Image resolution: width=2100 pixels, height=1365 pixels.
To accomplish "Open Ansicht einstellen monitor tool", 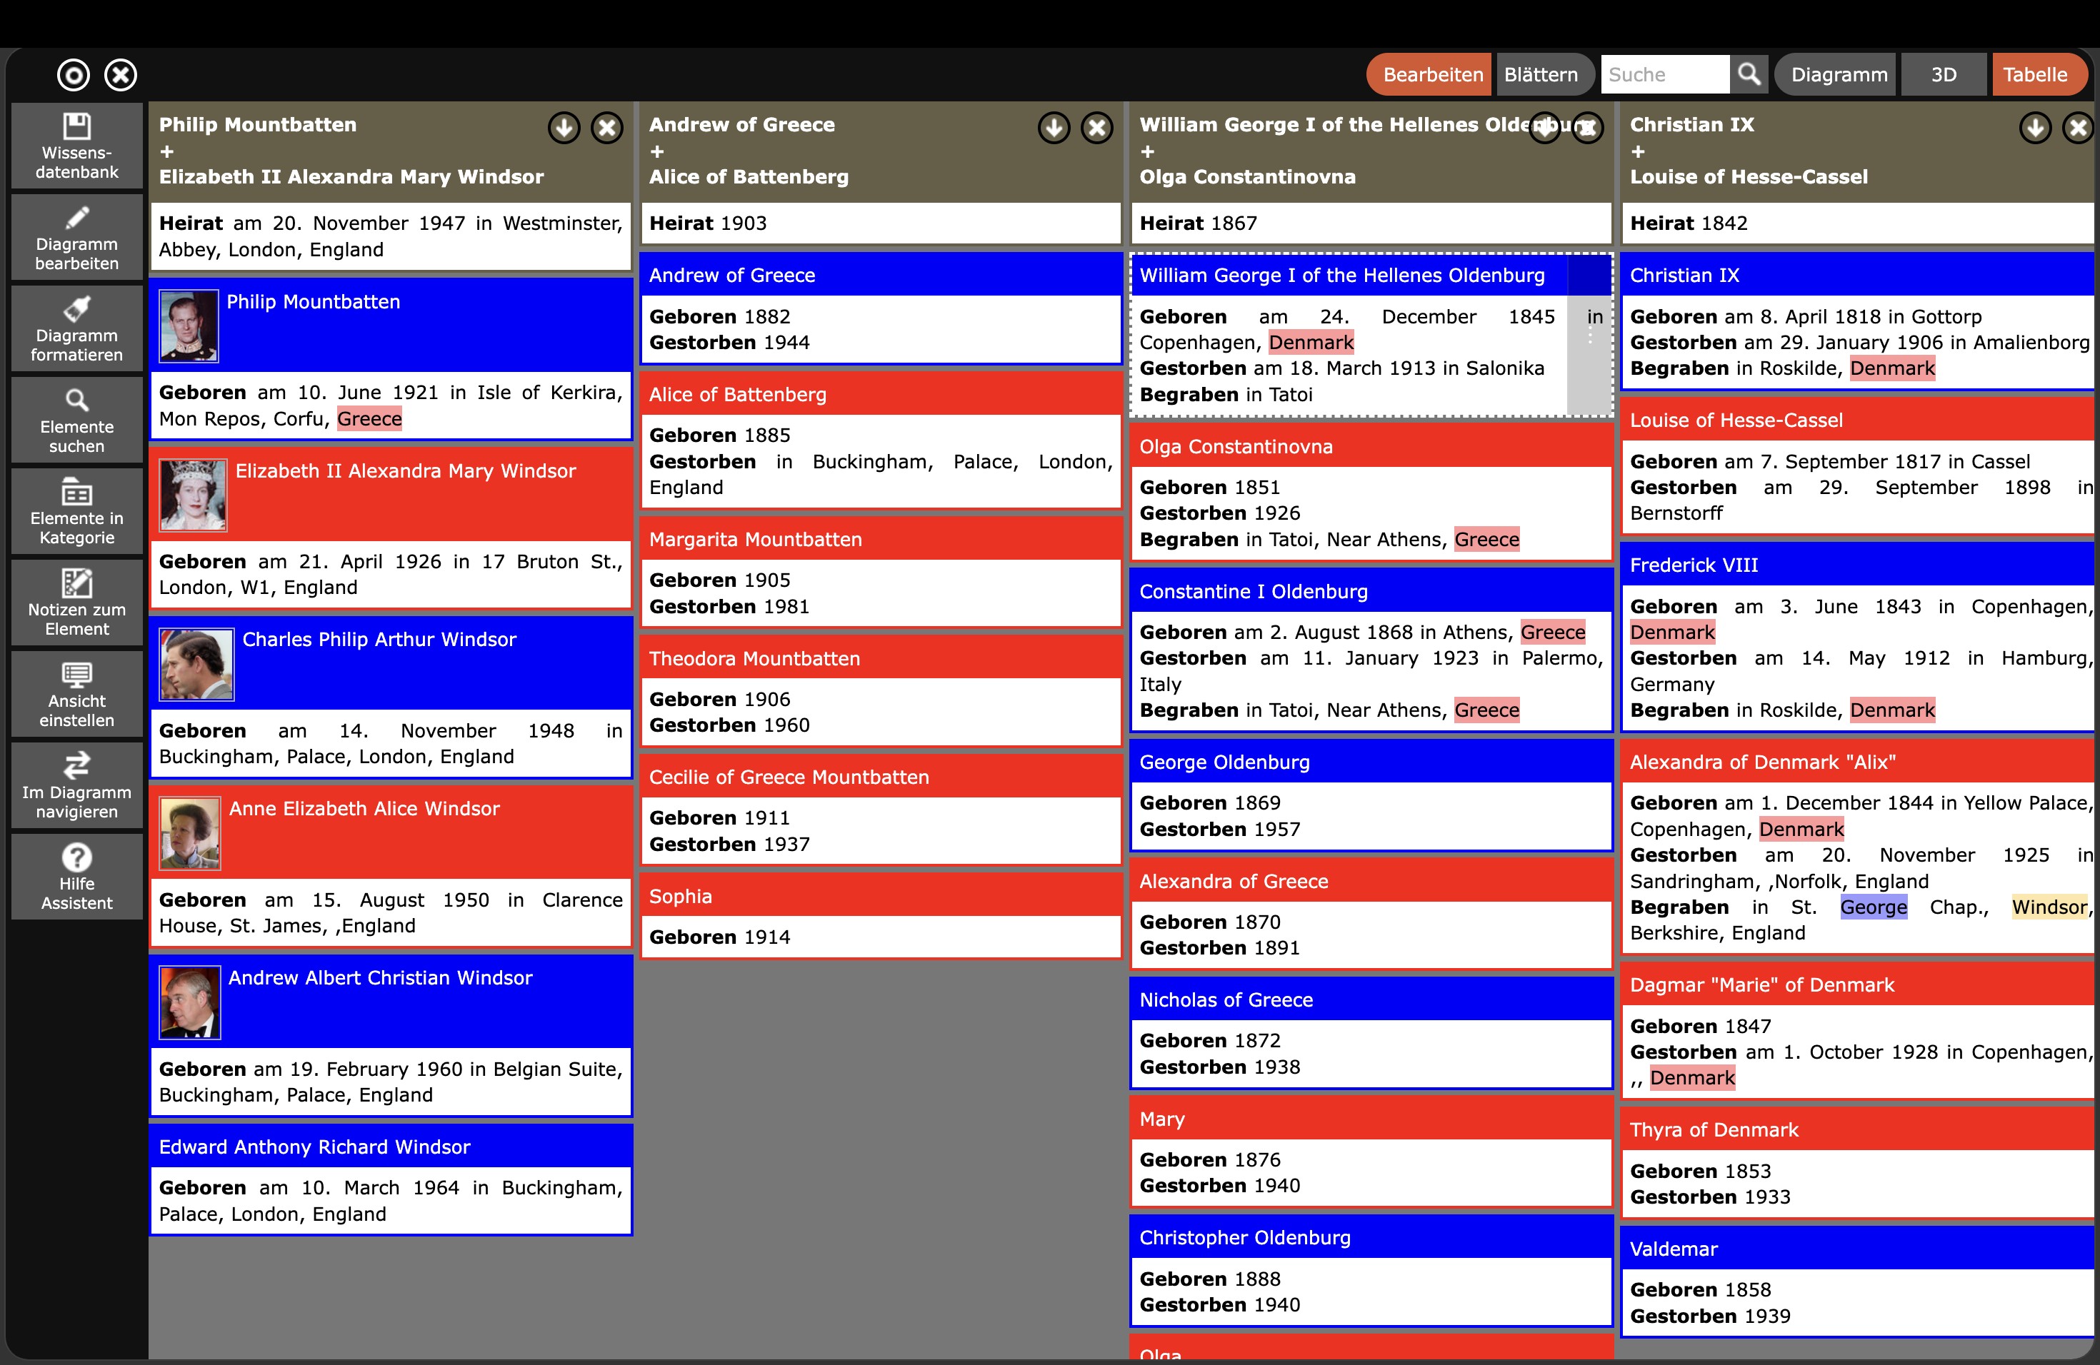I will tap(76, 694).
